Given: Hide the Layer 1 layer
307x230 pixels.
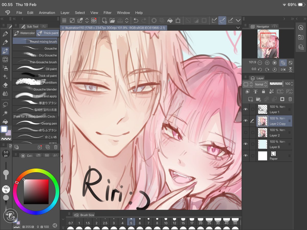Looking at the screenshot, I should pos(246,109).
